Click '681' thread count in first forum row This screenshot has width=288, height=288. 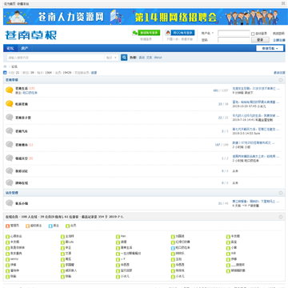click(216, 90)
